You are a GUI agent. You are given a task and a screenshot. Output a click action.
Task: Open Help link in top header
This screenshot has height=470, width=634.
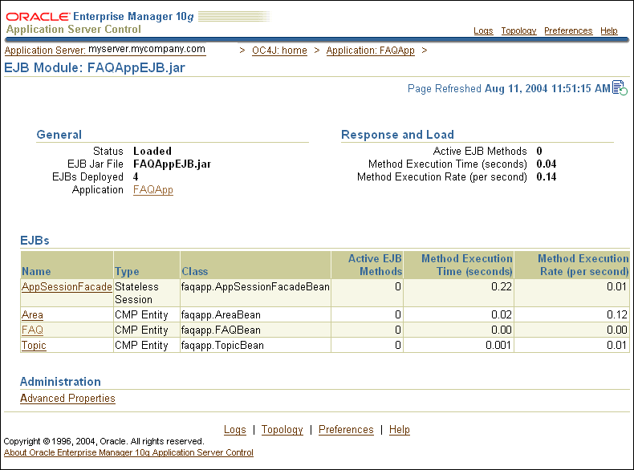point(608,30)
